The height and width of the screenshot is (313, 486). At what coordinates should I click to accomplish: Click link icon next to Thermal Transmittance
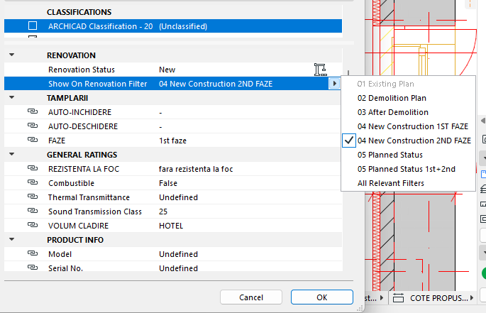click(x=32, y=197)
